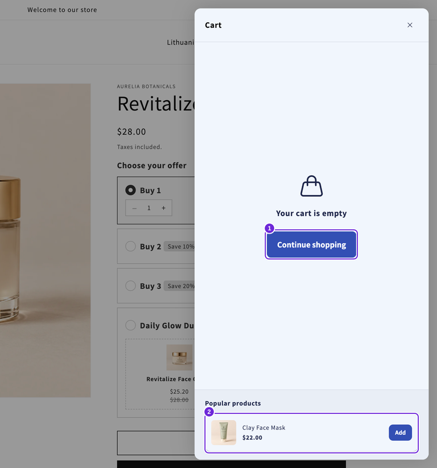This screenshot has width=437, height=468.
Task: Click the empty cart bag icon
Action: [x=312, y=186]
